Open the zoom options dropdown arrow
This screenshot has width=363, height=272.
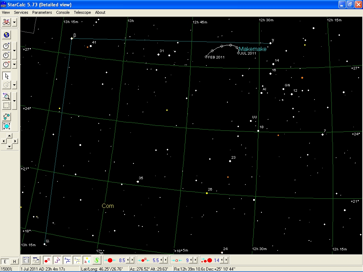point(14,101)
